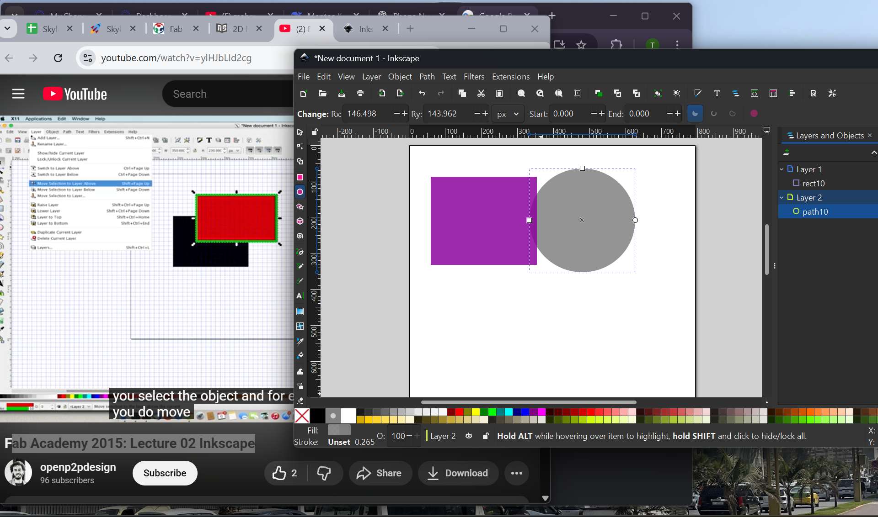Toggle Layer 2 visibility eye in status bar
This screenshot has width=878, height=517.
[469, 436]
